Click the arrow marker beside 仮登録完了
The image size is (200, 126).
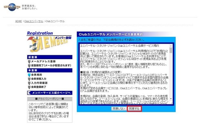(x=29, y=66)
